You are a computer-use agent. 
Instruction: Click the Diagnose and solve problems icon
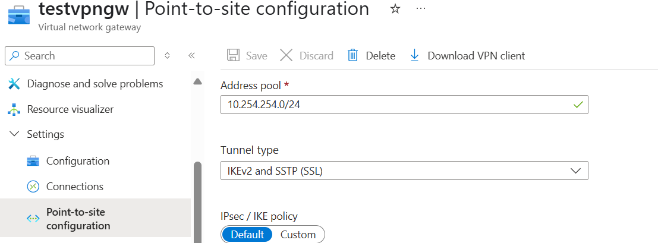pos(15,84)
